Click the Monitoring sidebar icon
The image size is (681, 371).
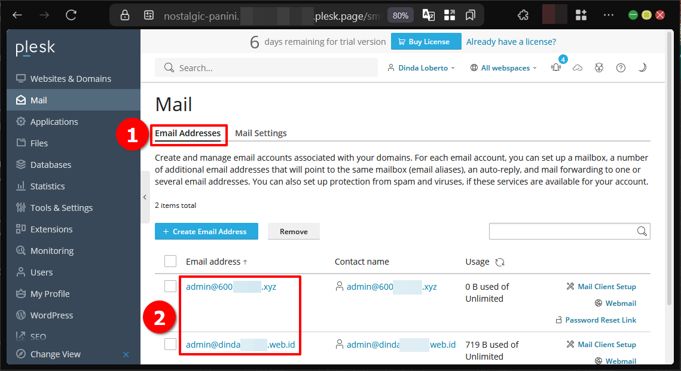pyautogui.click(x=20, y=250)
